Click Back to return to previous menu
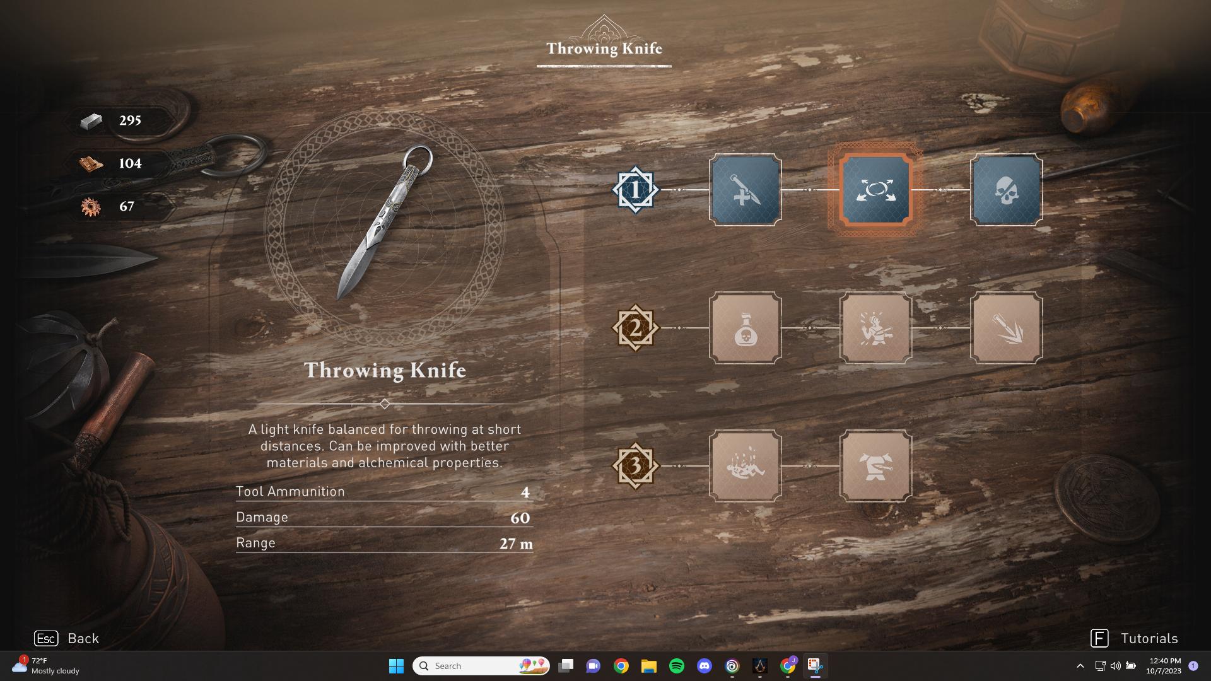 pos(67,639)
